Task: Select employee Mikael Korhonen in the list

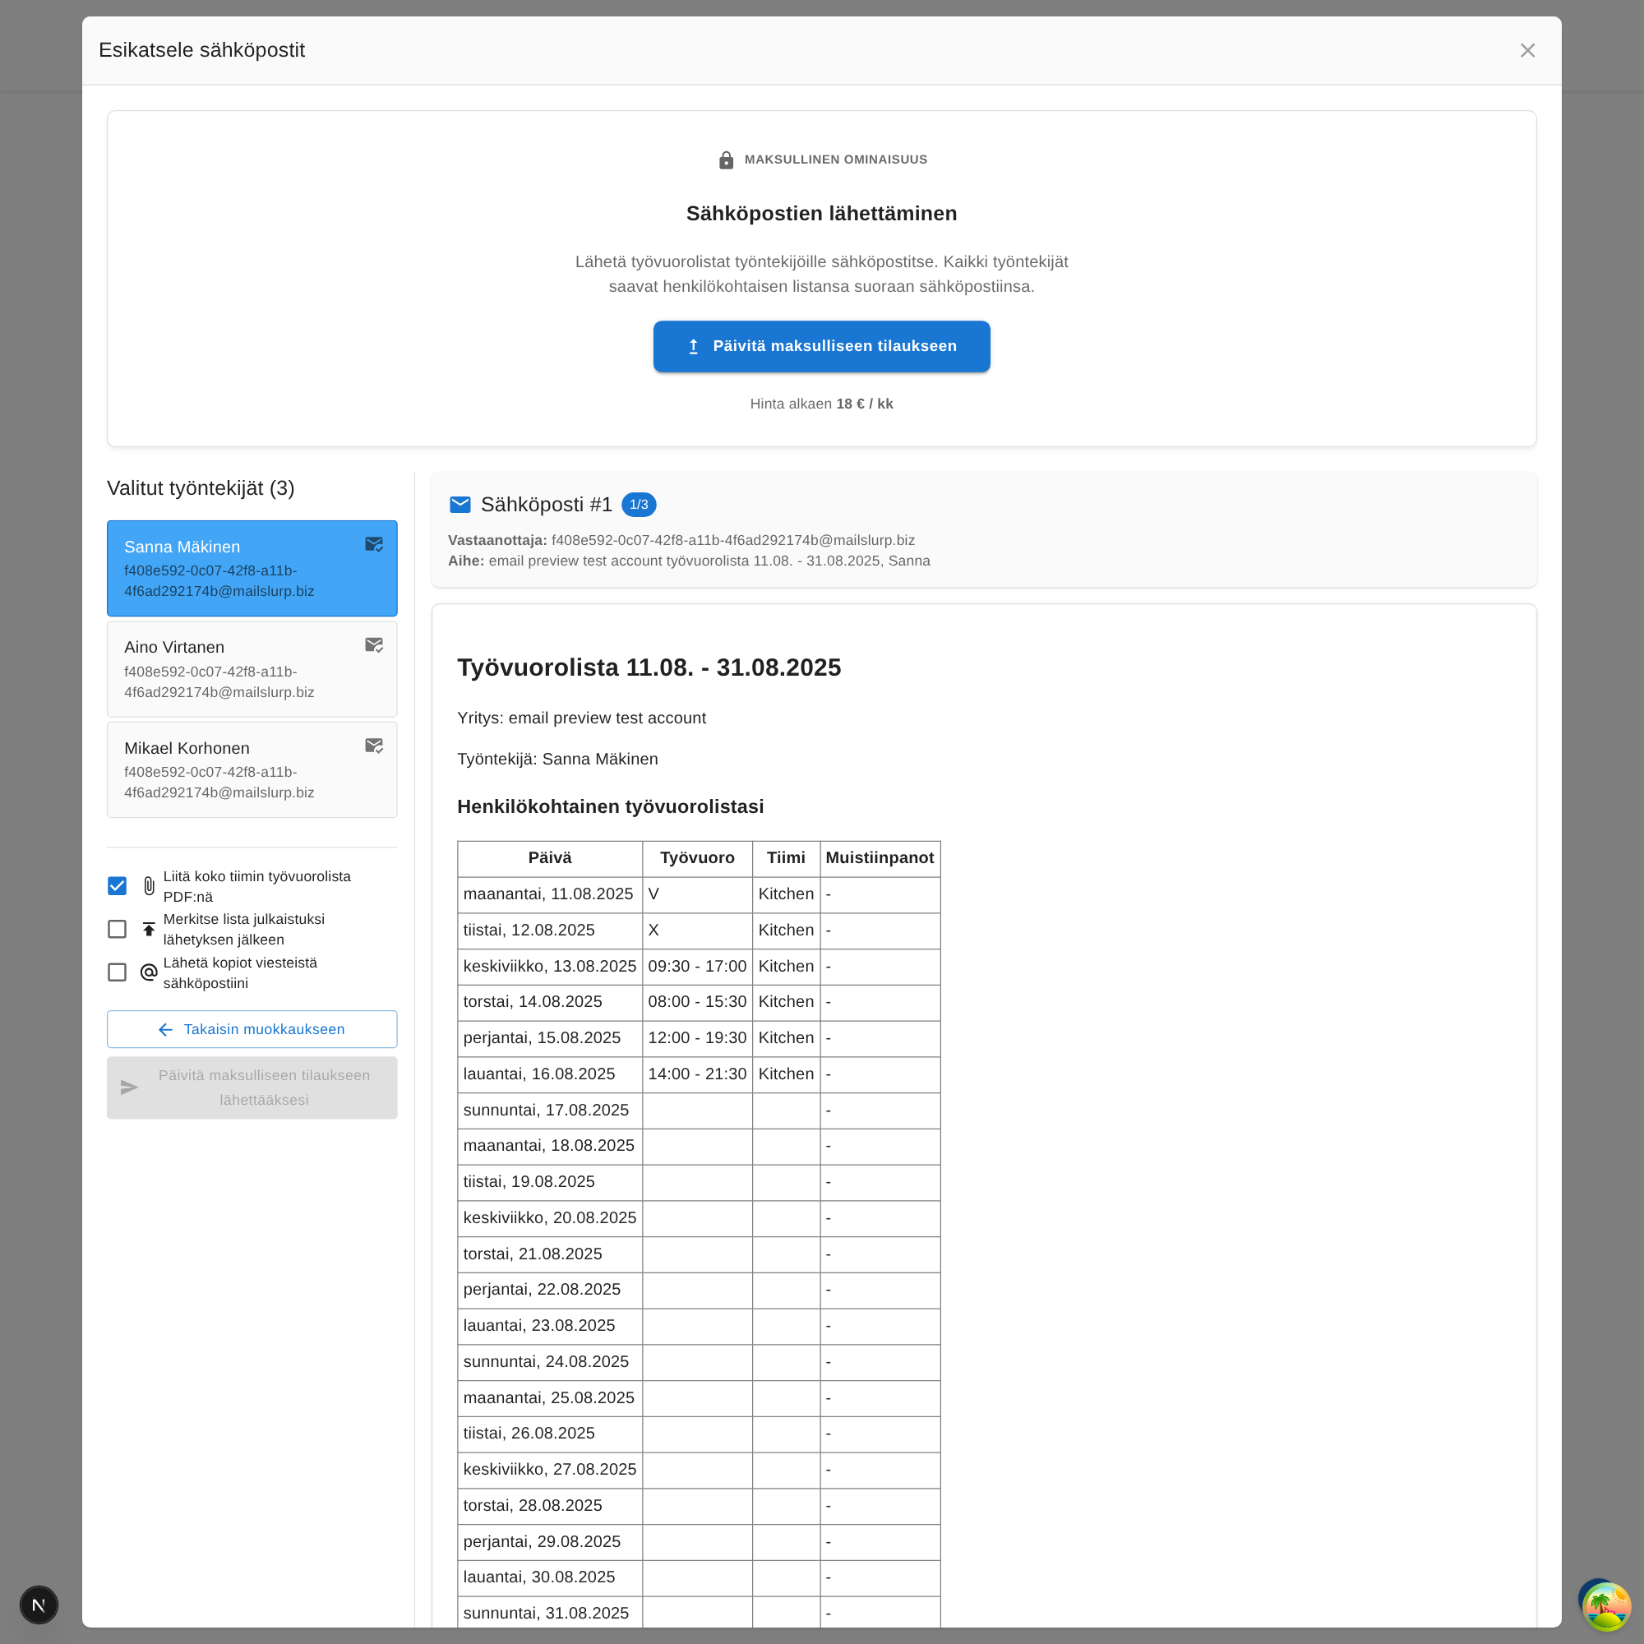Action: click(238, 769)
